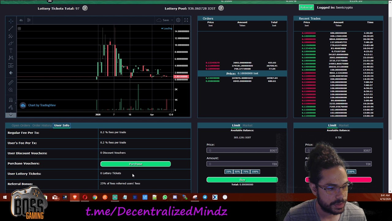Choose 100% in the sell panel
Viewport: 392px width, 221px height.
351,172
